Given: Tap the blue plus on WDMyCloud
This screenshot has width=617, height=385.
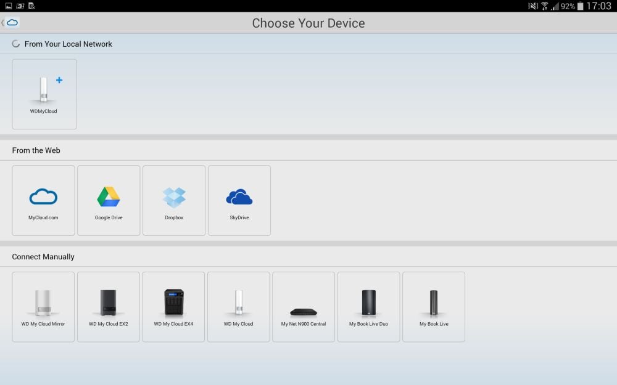Looking at the screenshot, I should tap(59, 80).
